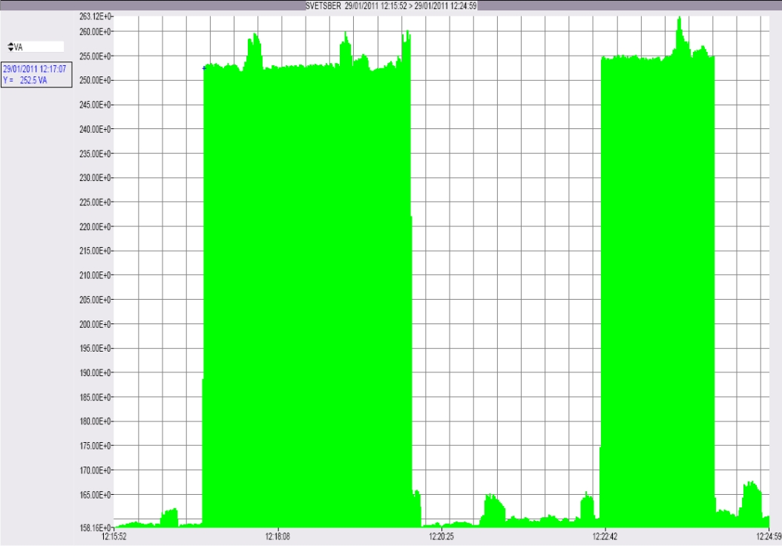Click the 255.00E+0 axis label
The width and height of the screenshot is (782, 546).
click(x=95, y=56)
